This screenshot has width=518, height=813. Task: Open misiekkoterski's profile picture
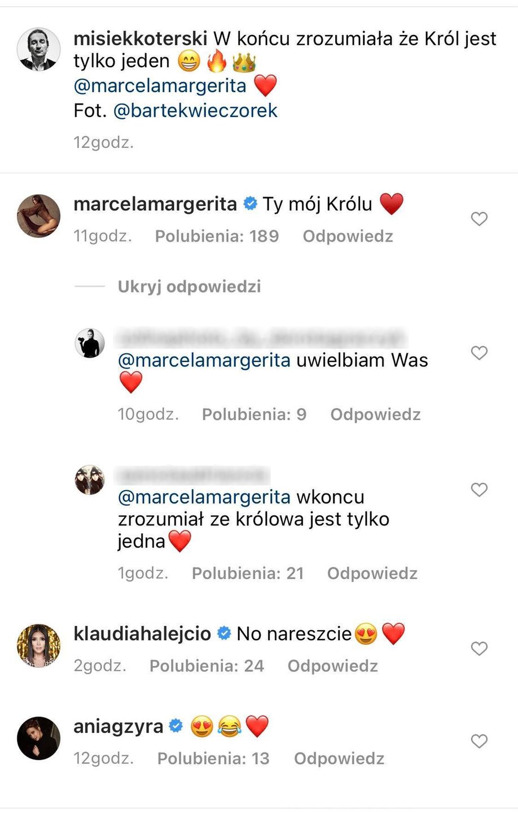[38, 49]
